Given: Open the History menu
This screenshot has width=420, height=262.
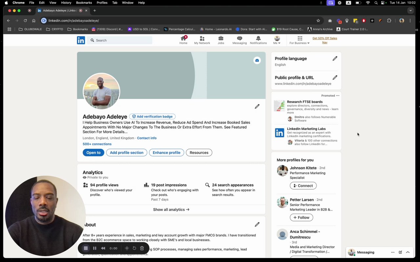Looking at the screenshot, I should 66,3.
